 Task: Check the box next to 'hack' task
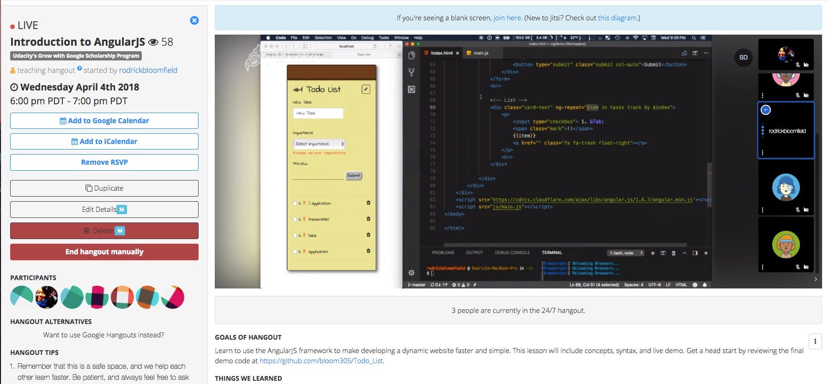(x=295, y=235)
